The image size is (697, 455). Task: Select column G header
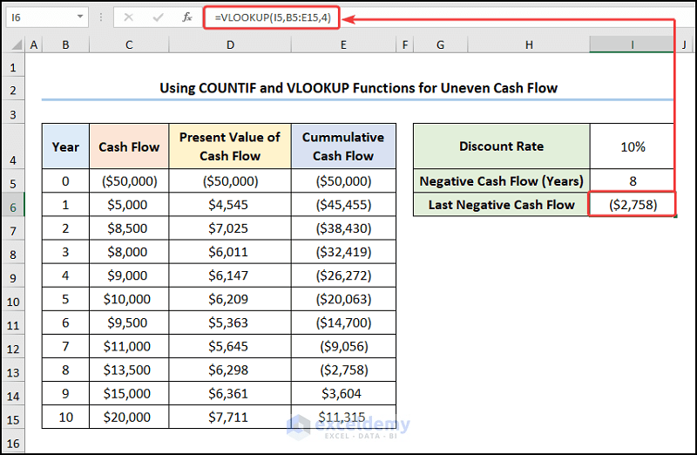(440, 44)
